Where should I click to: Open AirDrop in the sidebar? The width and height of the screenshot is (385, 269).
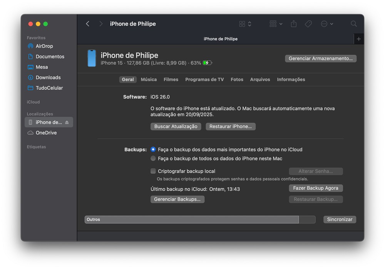pos(44,46)
